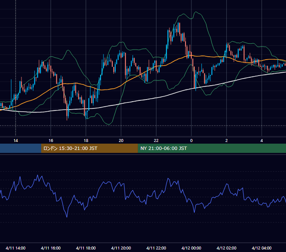
Task: Click the ロンドン 15:30-21:00 JST session bar
Action: click(x=89, y=148)
